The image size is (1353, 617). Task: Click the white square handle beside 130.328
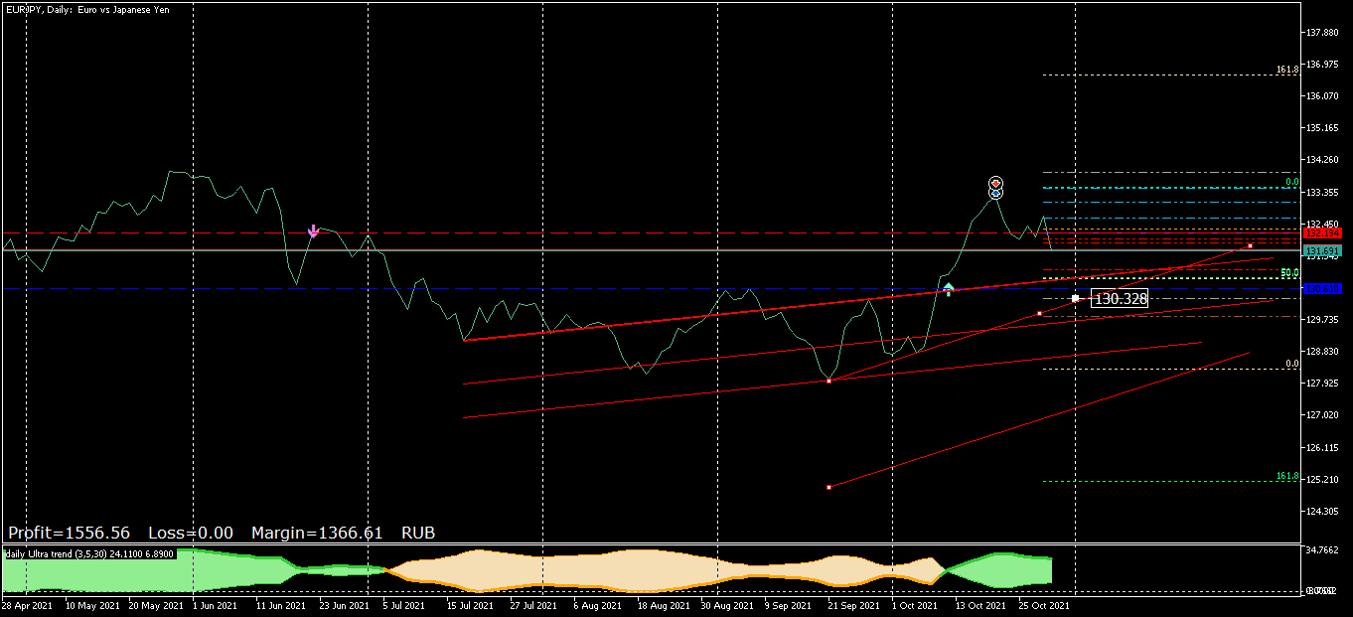[1076, 298]
